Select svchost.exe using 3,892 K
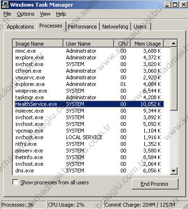Image resolution: width=188 pixels, height=209 pixels. pyautogui.click(x=89, y=117)
